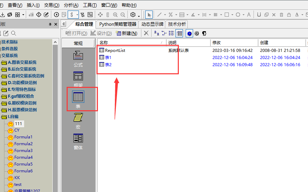
Task: Switch to large icons view mode
Action: [157, 33]
